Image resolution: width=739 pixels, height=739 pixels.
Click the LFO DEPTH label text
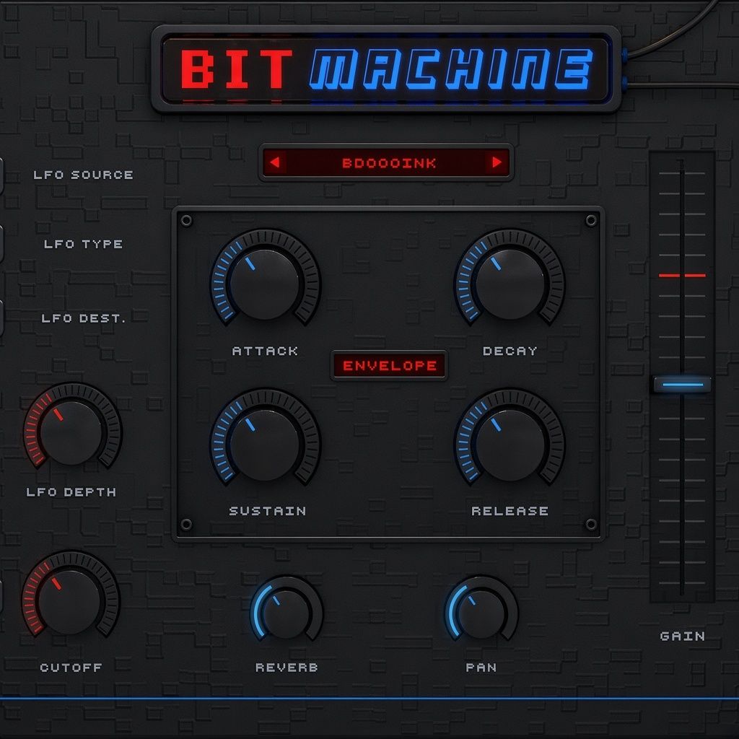[71, 492]
